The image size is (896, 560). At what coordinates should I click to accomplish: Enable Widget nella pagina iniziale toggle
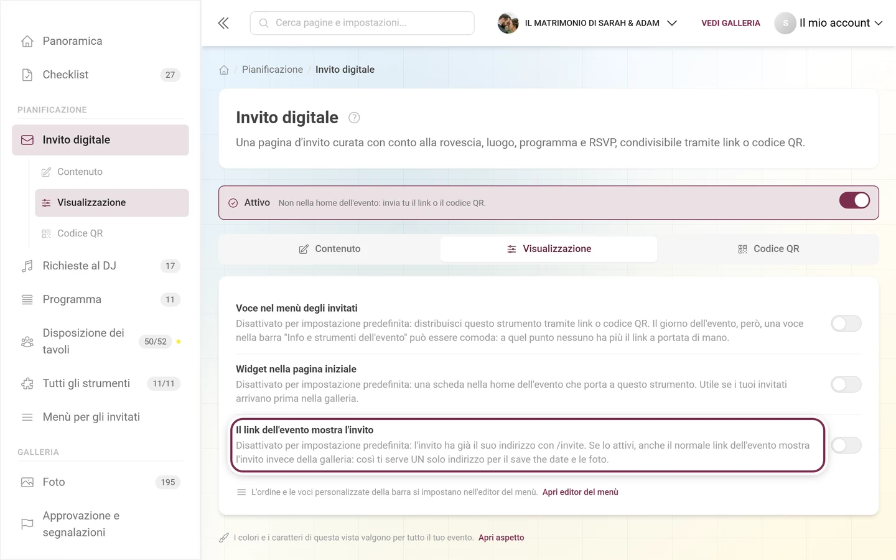click(846, 385)
